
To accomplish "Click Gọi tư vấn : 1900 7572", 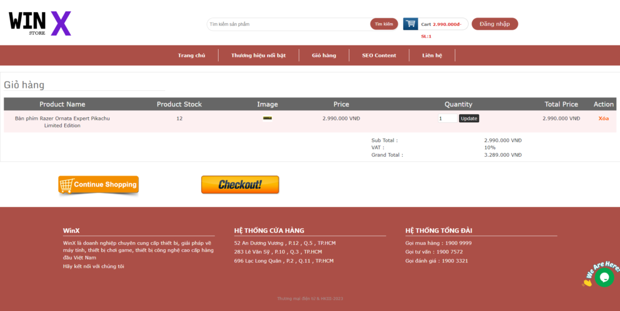I will pyautogui.click(x=434, y=252).
